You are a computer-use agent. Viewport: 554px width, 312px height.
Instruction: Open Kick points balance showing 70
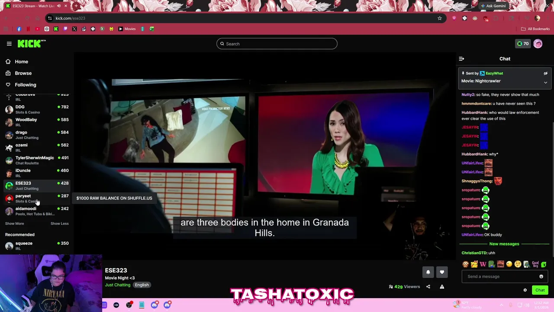point(523,44)
